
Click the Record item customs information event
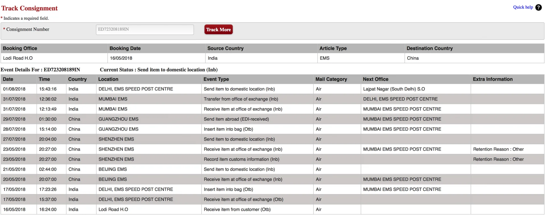[x=241, y=159]
